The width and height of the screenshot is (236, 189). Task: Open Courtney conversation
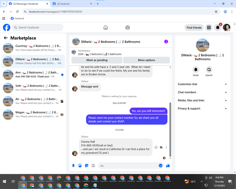(x=33, y=48)
